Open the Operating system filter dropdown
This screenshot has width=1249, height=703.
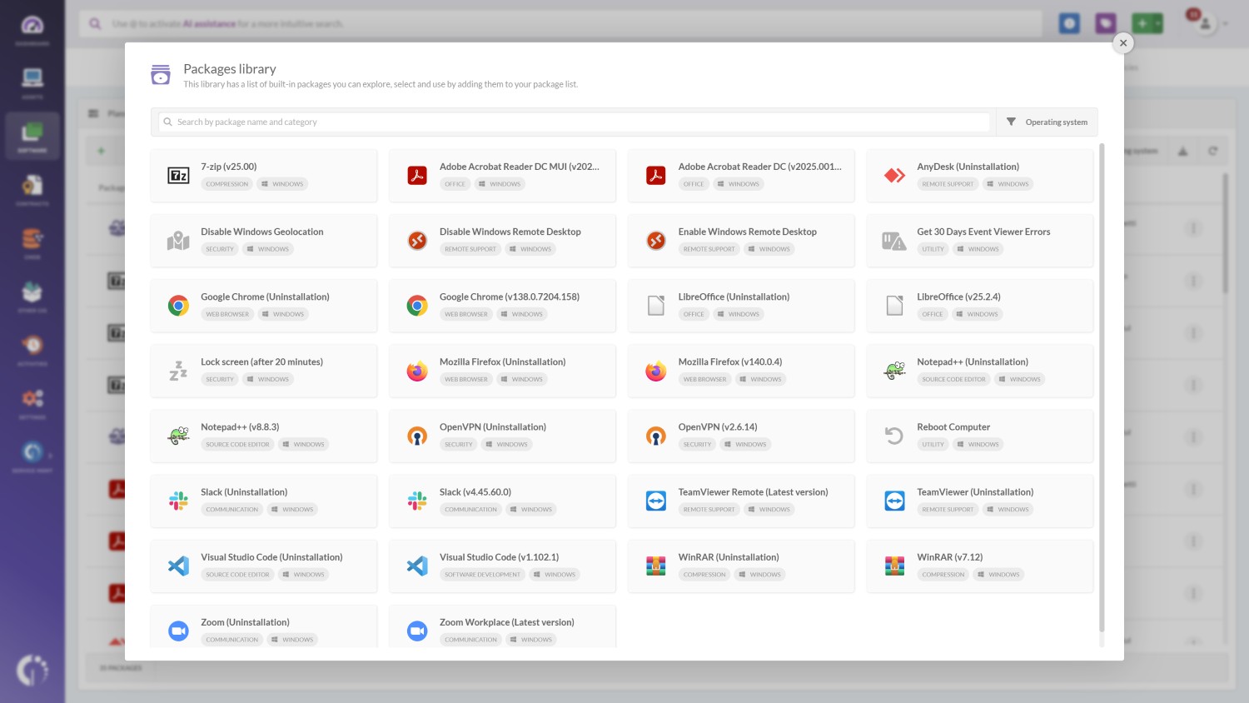tap(1047, 122)
